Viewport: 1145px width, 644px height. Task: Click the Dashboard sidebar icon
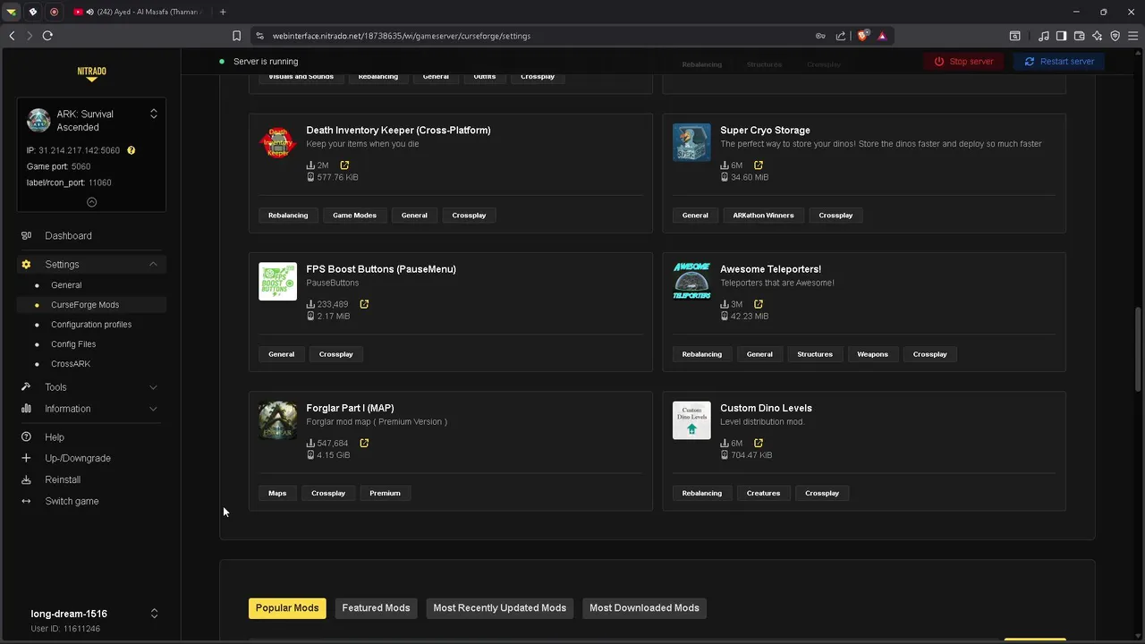pos(26,236)
